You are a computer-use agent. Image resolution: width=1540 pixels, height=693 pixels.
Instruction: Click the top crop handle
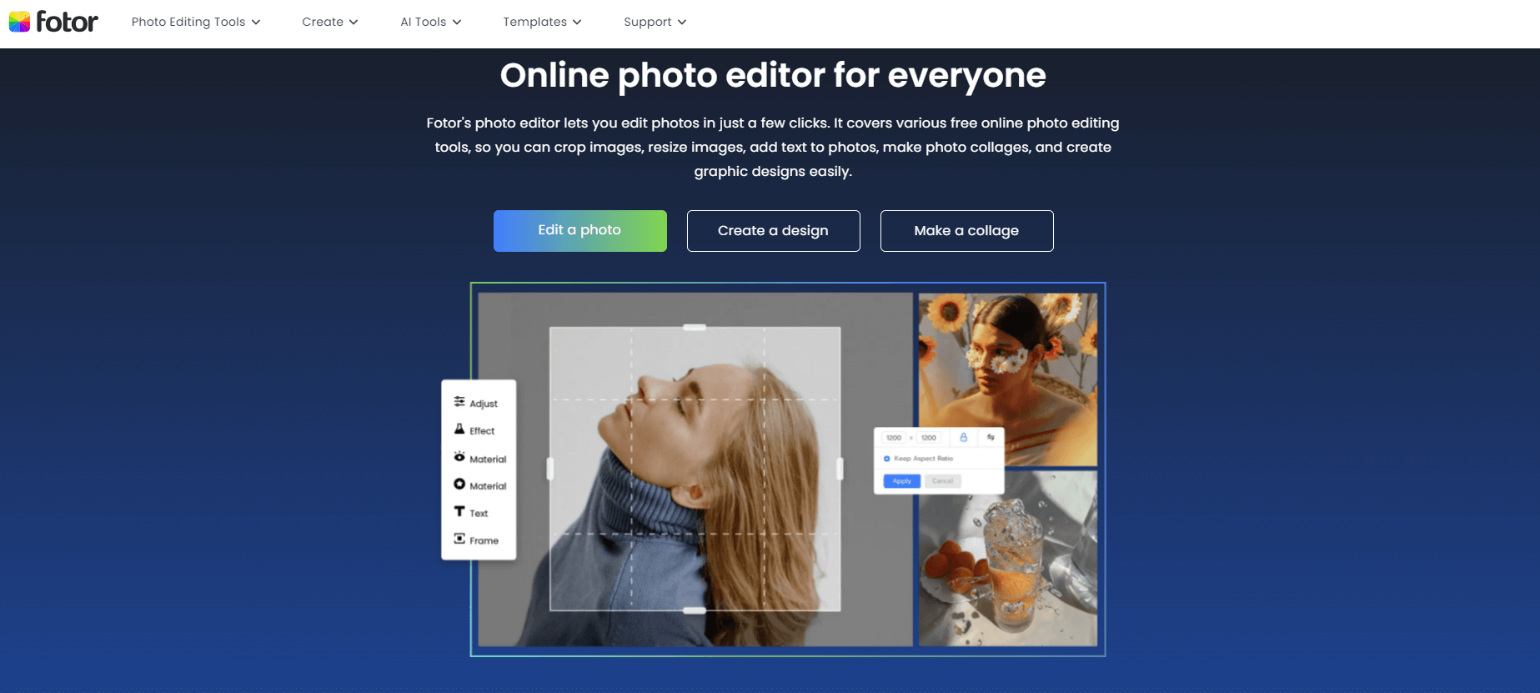pos(695,327)
